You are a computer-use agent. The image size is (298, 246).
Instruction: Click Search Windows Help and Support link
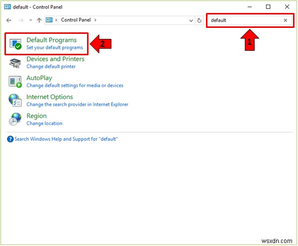[66, 139]
